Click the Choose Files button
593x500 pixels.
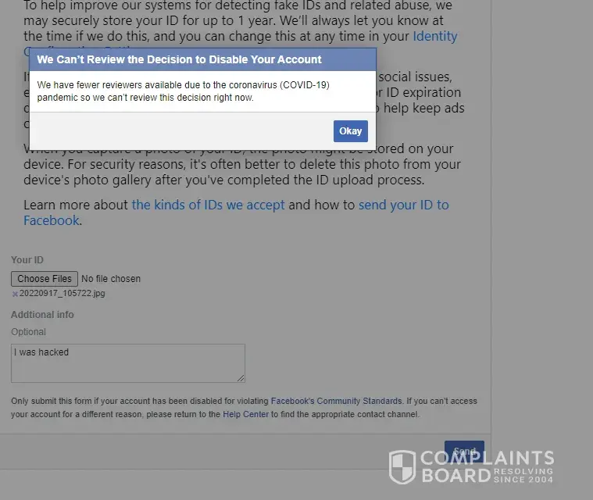pos(45,279)
